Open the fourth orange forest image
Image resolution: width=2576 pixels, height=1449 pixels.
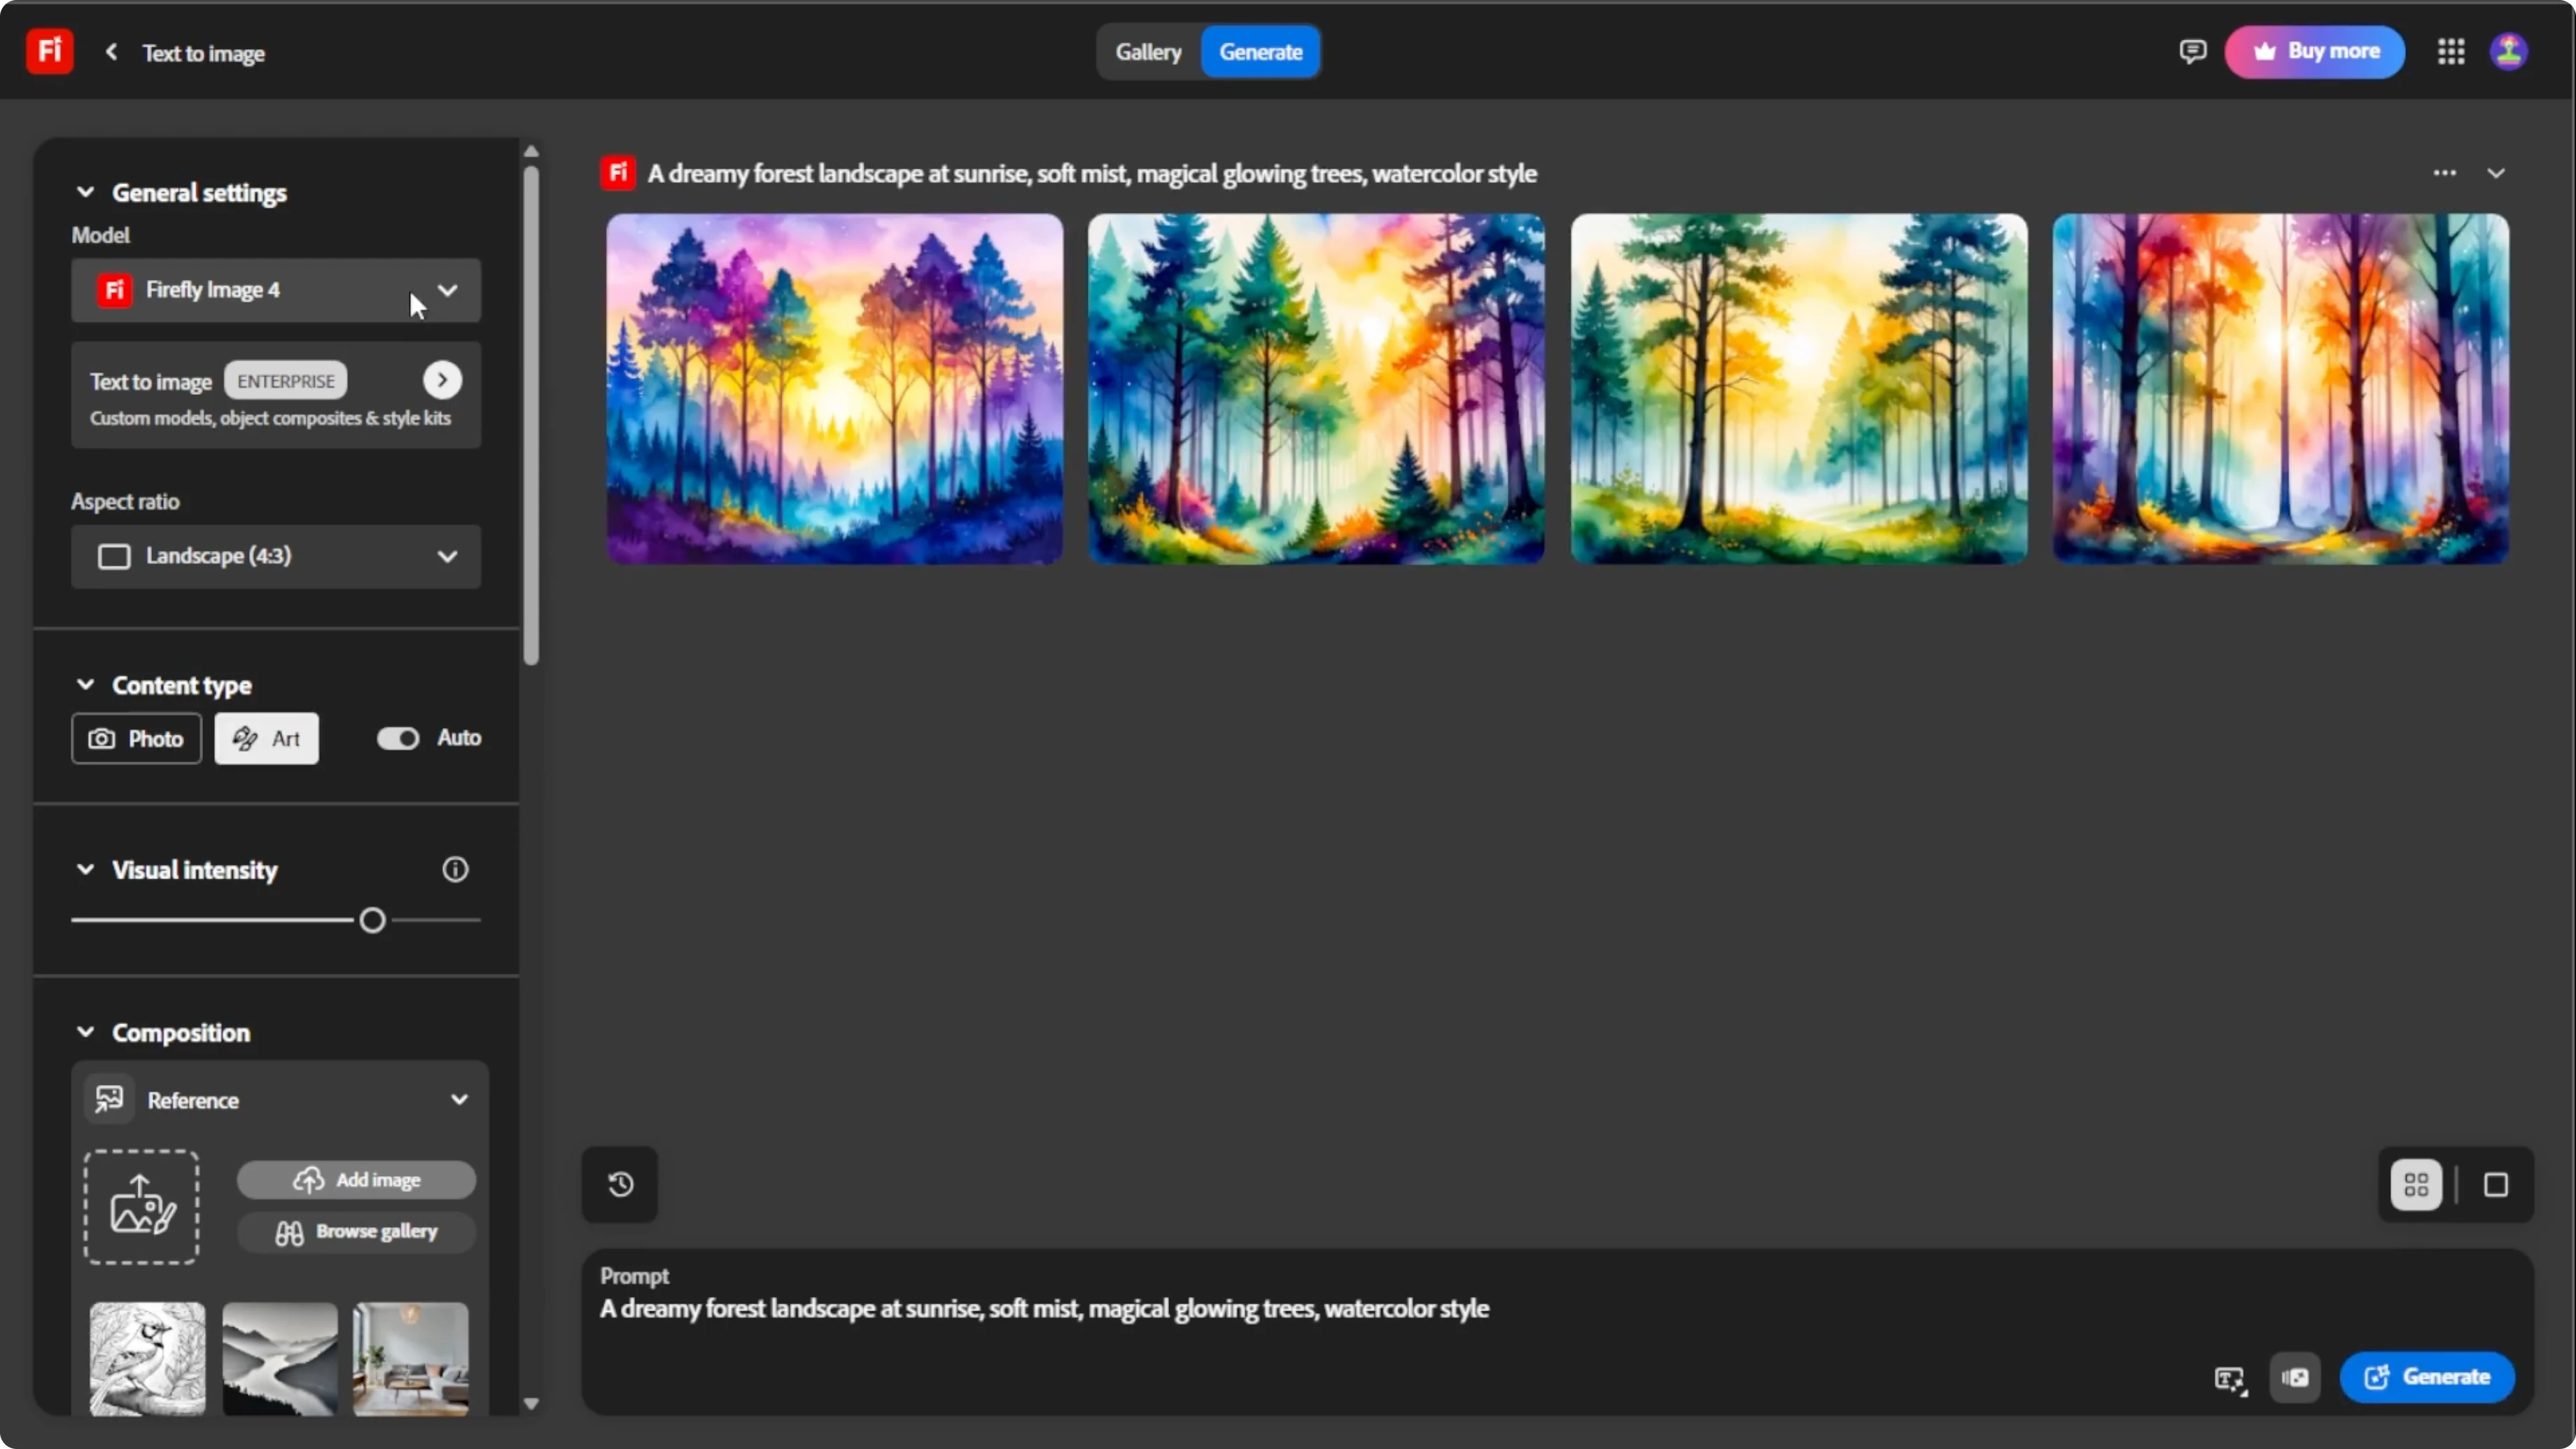[x=2281, y=389]
